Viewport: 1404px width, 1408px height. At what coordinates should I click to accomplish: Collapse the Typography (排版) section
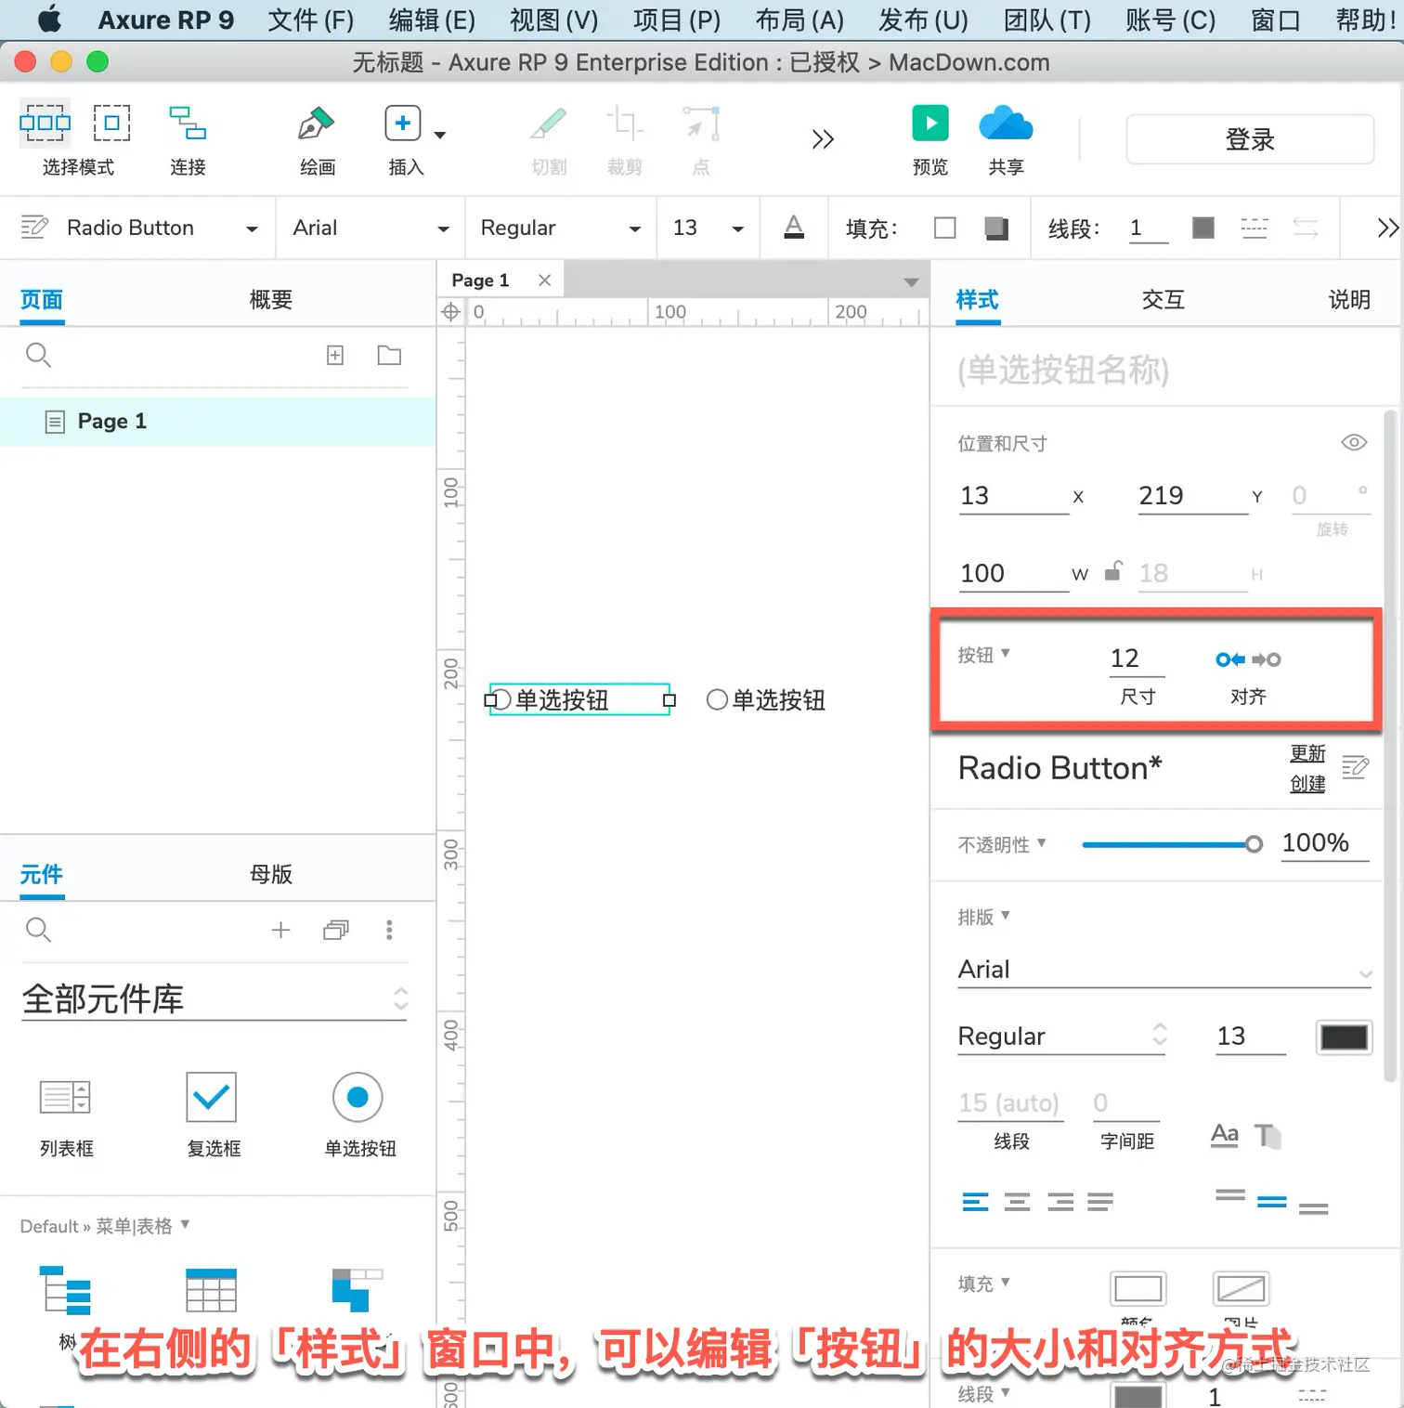coord(983,917)
